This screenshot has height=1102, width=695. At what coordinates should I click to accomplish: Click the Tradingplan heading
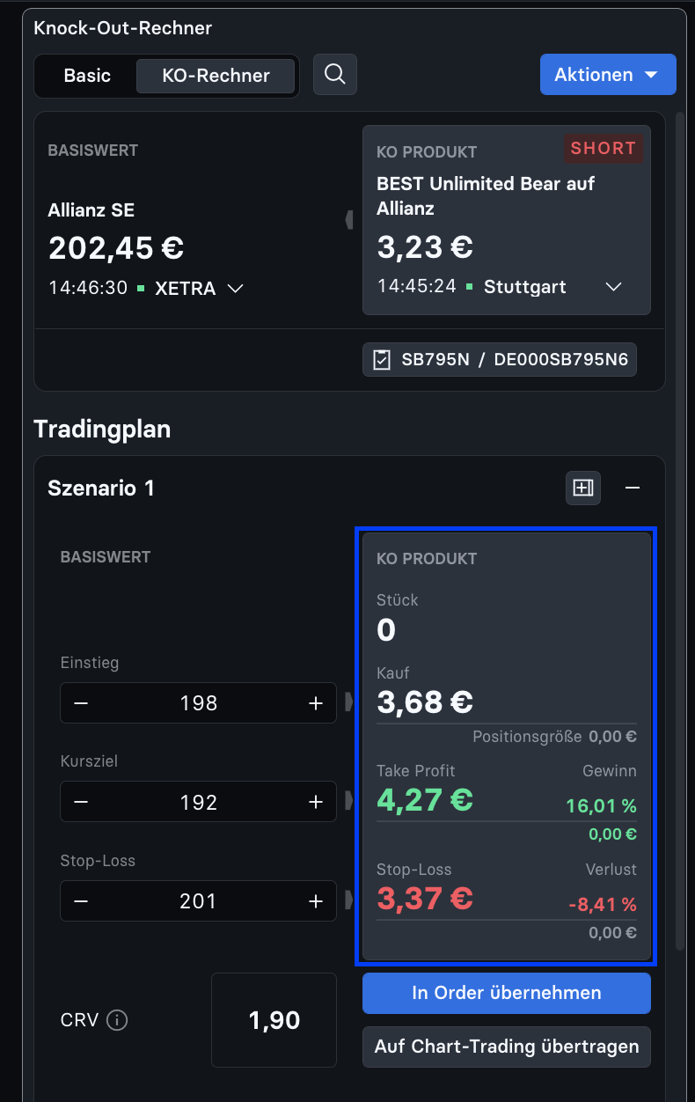pos(102,430)
